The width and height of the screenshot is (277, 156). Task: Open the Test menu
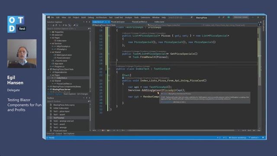(111, 17)
